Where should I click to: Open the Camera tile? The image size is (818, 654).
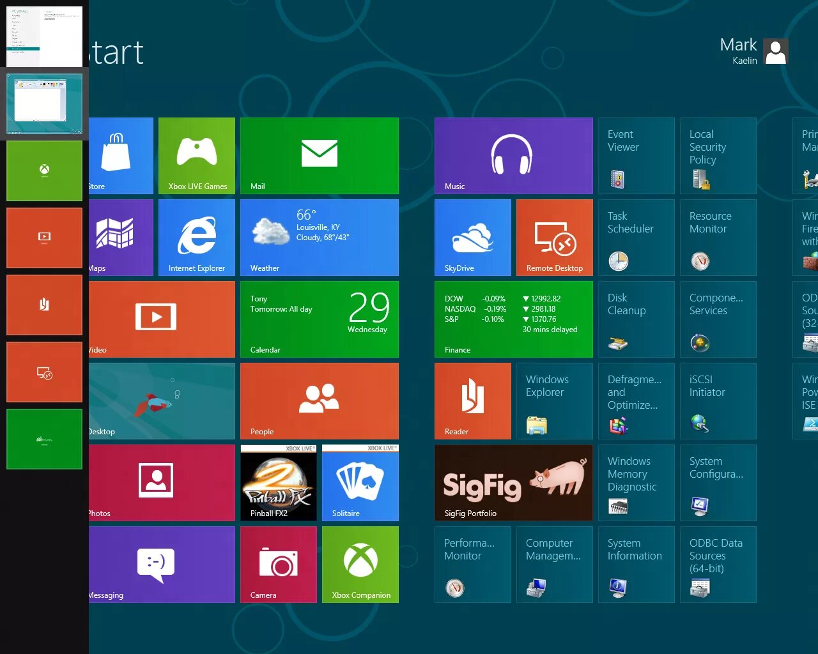click(279, 565)
